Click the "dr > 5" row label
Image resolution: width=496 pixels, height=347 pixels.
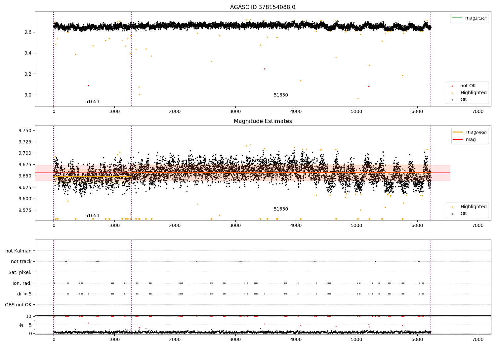coord(24,294)
